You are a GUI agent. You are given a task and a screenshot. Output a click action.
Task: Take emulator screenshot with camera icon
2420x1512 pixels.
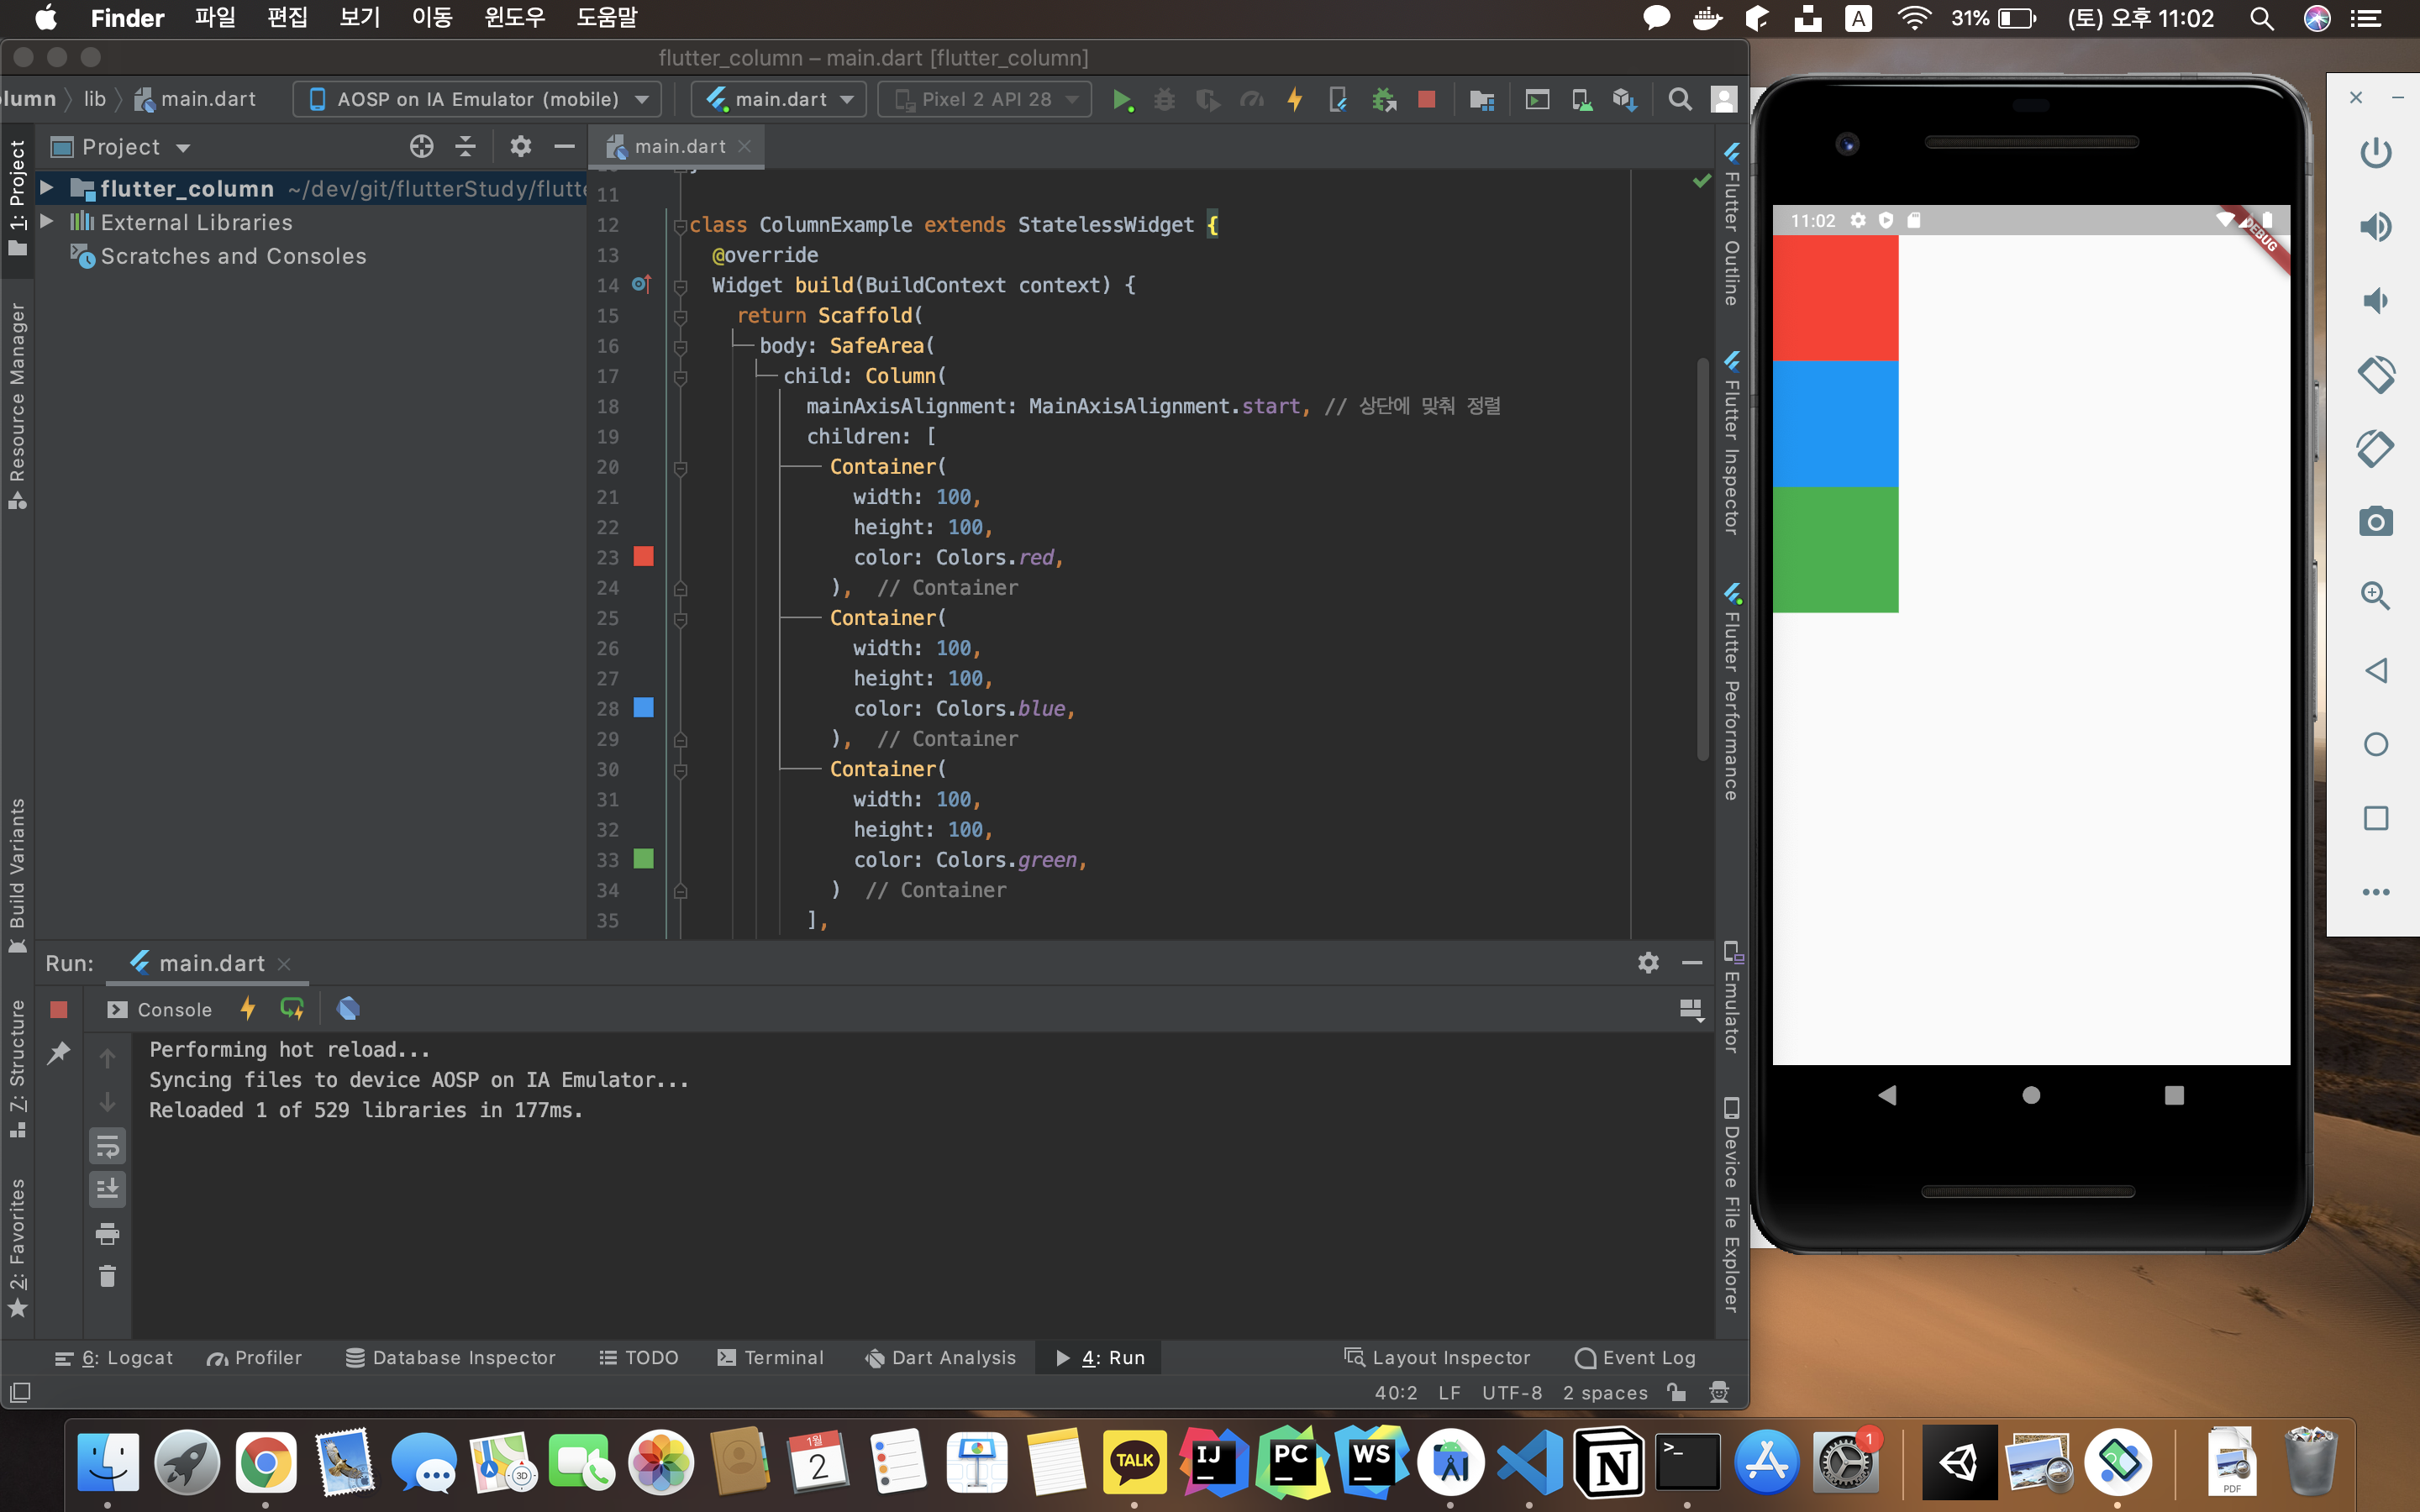pyautogui.click(x=2375, y=521)
